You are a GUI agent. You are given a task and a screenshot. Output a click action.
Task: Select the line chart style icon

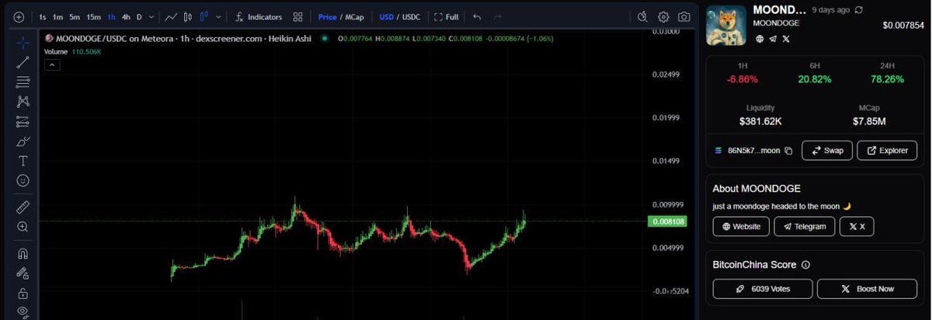171,16
